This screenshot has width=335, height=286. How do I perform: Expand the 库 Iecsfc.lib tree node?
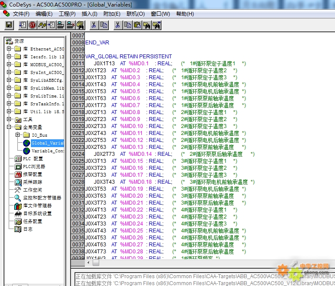(x=9, y=57)
